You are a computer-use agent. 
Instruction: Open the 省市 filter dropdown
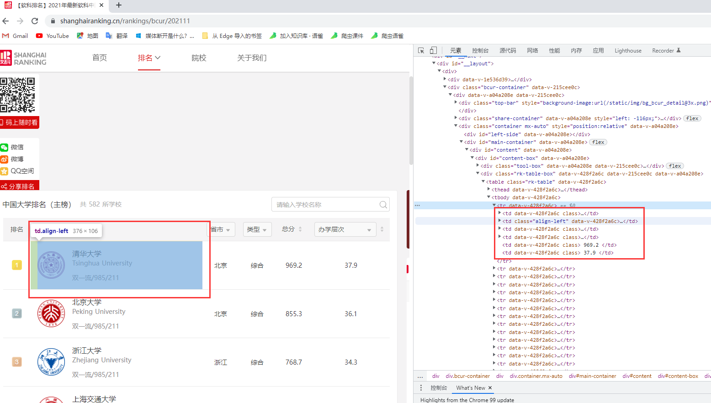pos(222,229)
